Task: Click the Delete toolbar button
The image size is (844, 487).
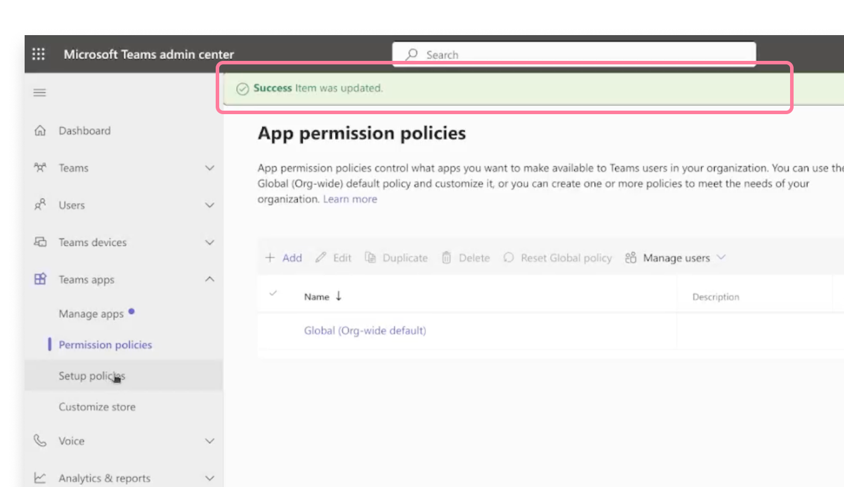Action: click(465, 258)
